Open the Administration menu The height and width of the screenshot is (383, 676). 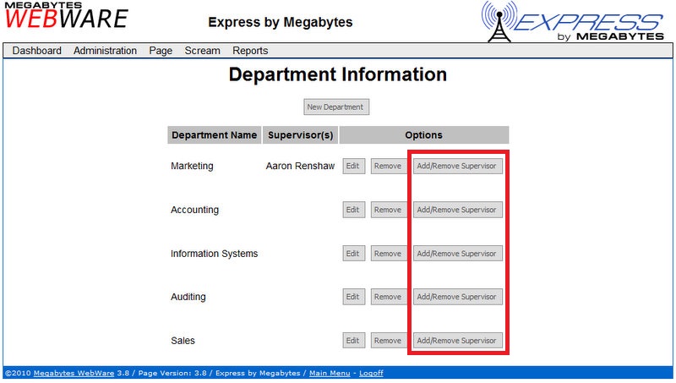(x=105, y=51)
